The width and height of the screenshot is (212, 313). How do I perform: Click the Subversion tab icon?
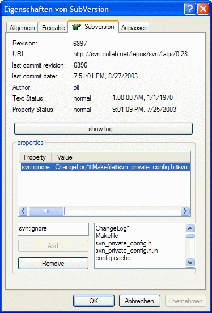77,27
